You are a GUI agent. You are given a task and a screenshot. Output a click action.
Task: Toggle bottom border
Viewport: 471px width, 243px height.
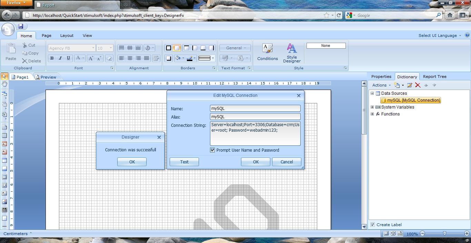203,48
